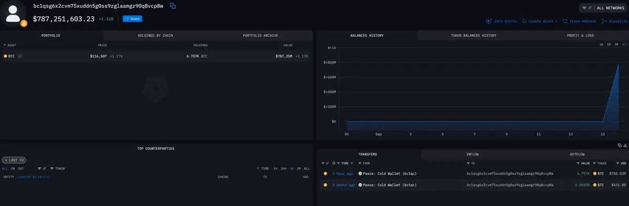Open the Token Balances History tab
629x206 pixels.
(473, 36)
